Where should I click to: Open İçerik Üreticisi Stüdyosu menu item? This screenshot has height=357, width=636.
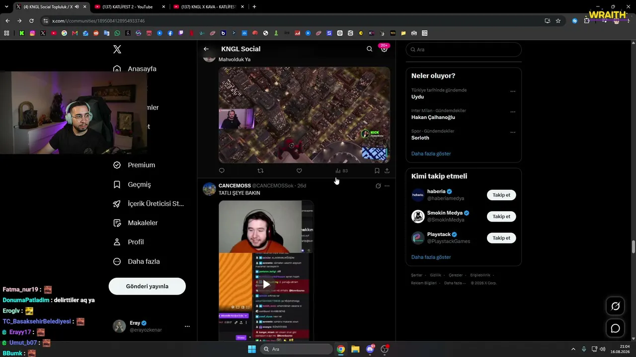coord(149,204)
